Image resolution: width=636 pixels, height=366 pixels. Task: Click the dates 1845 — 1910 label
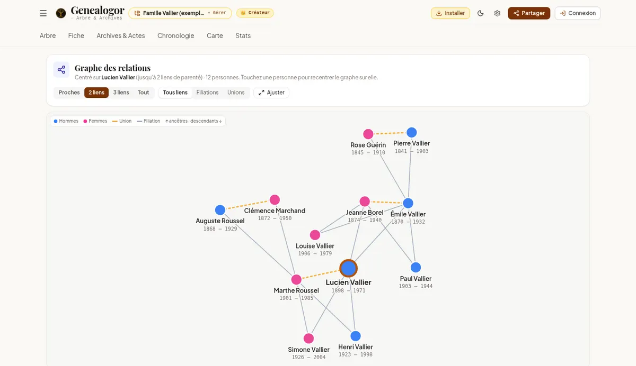(368, 153)
